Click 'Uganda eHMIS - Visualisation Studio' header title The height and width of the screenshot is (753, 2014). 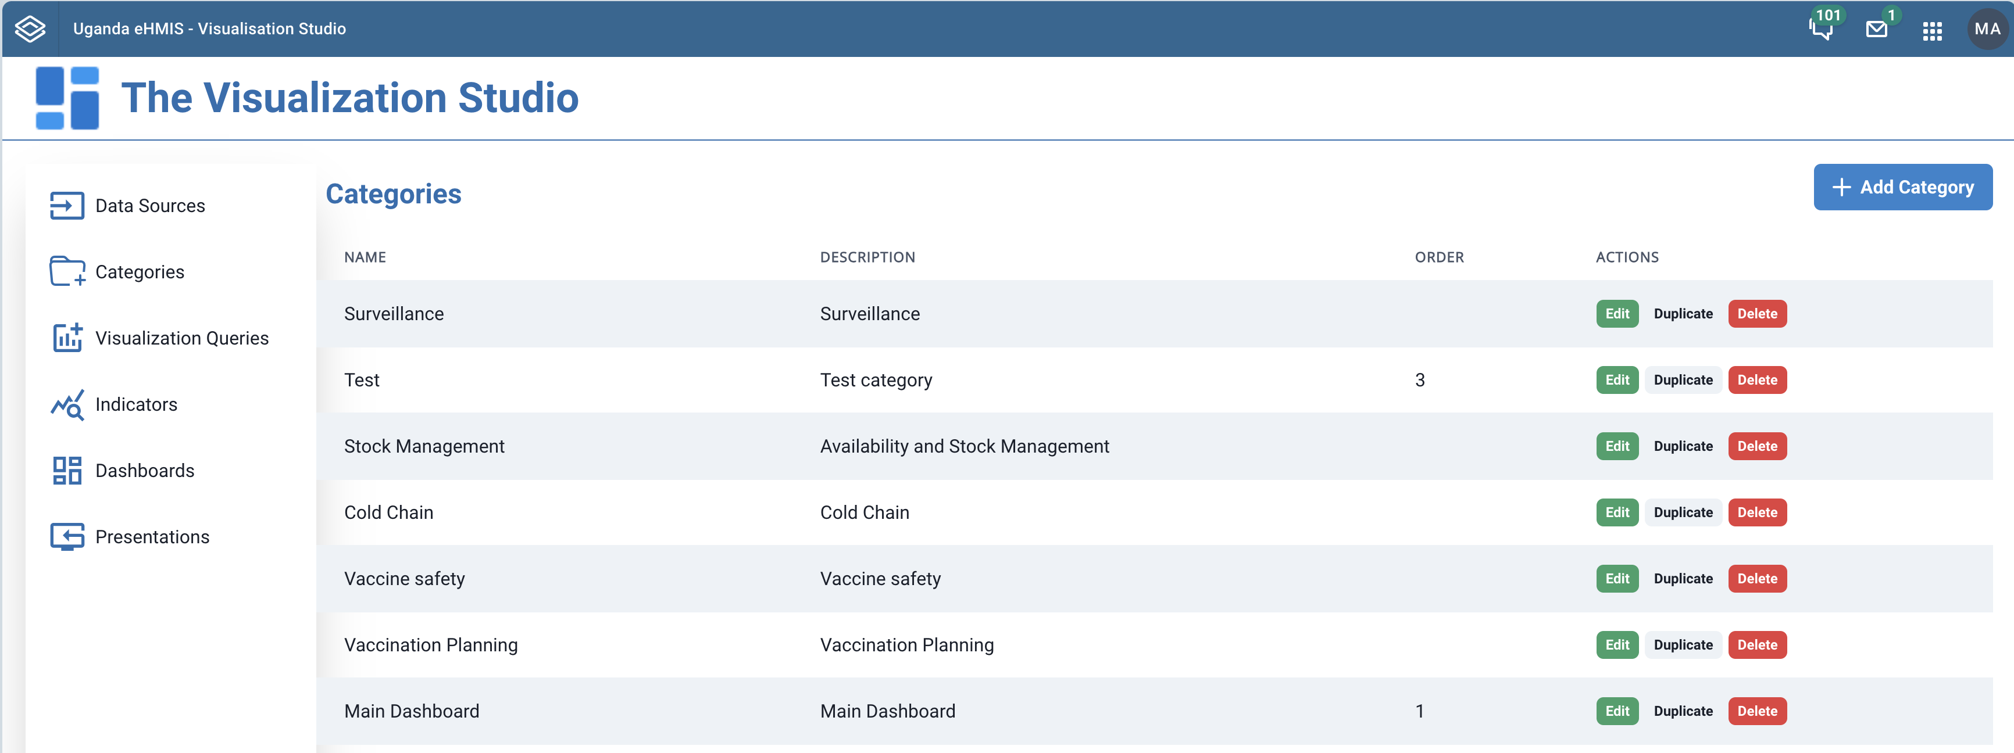[x=209, y=29]
